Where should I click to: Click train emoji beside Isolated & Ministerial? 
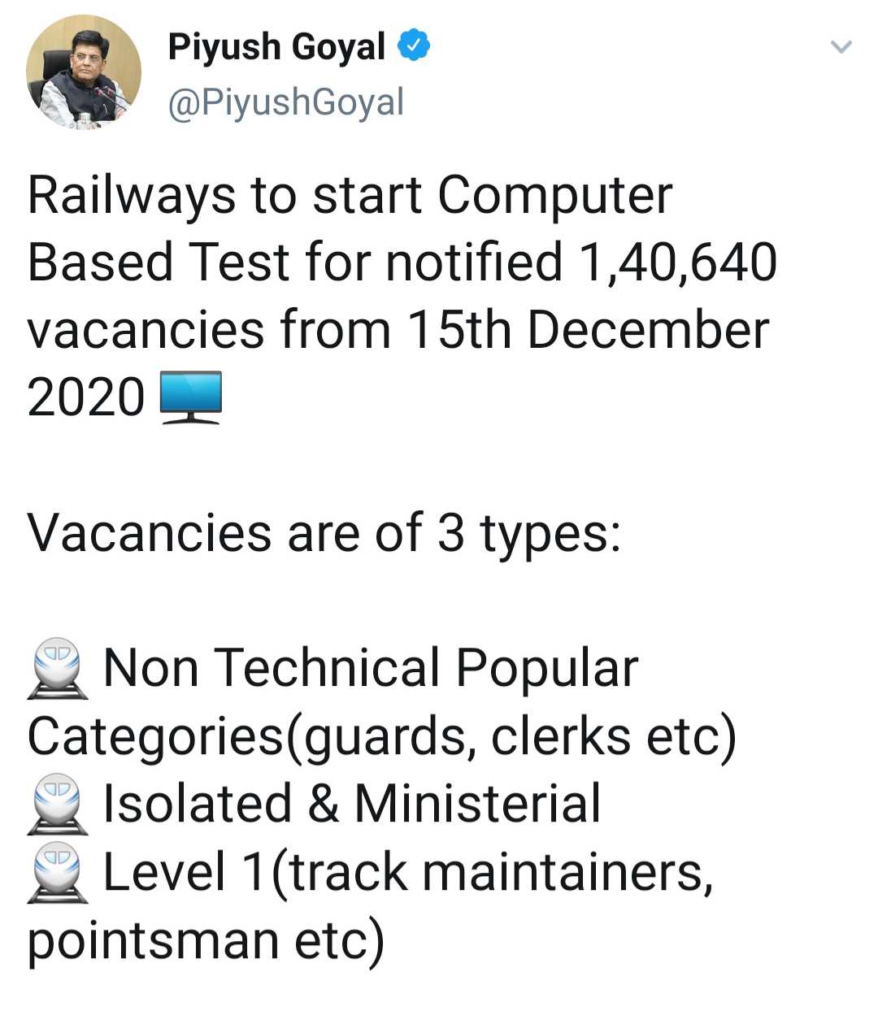(x=58, y=804)
